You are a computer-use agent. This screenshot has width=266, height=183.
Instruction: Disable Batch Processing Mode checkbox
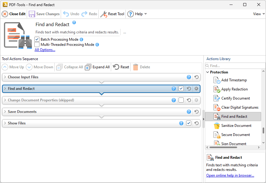pyautogui.click(x=37, y=39)
